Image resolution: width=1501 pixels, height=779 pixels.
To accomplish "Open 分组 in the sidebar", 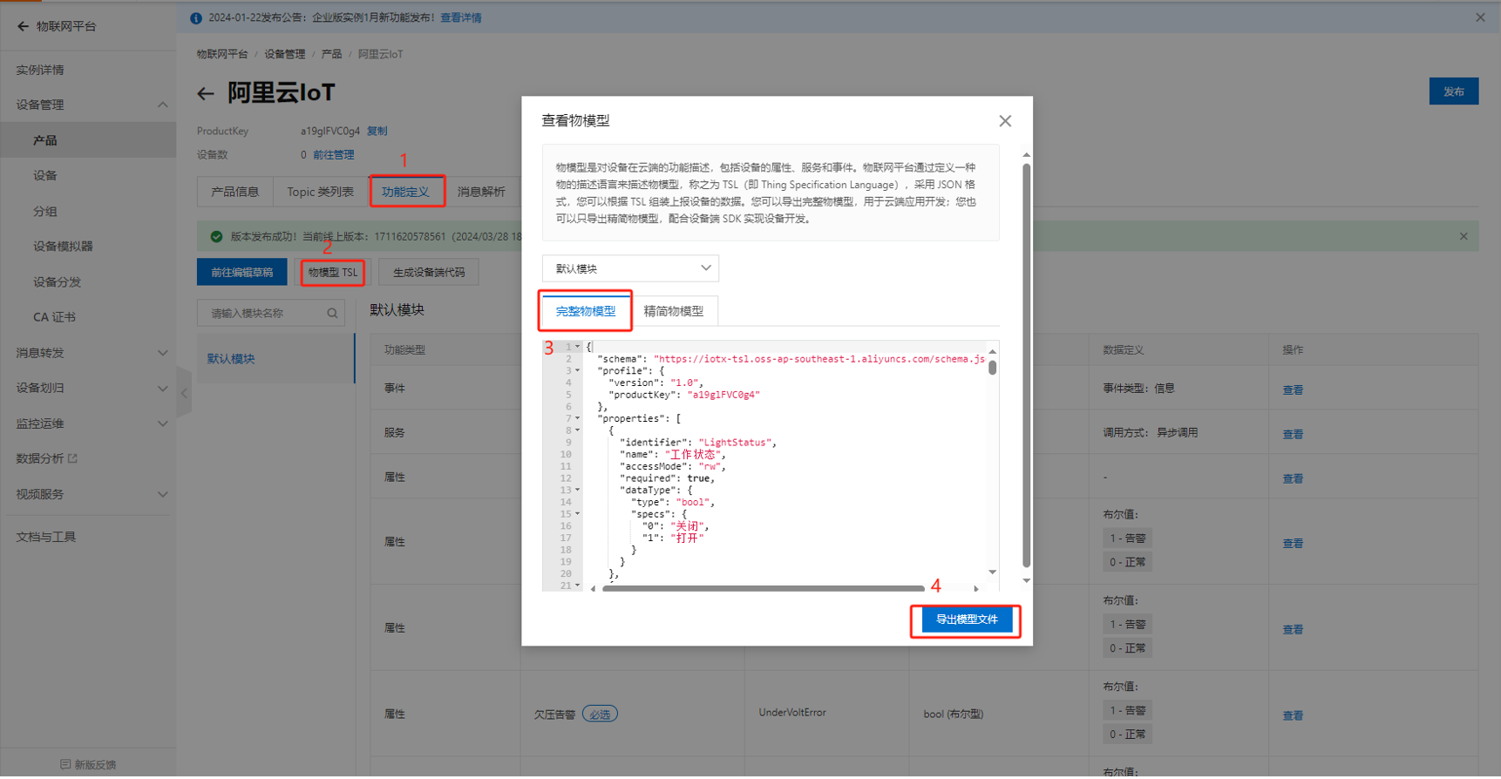I will [45, 212].
